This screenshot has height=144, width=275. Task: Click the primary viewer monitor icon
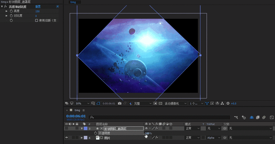pyautogui.click(x=72, y=103)
